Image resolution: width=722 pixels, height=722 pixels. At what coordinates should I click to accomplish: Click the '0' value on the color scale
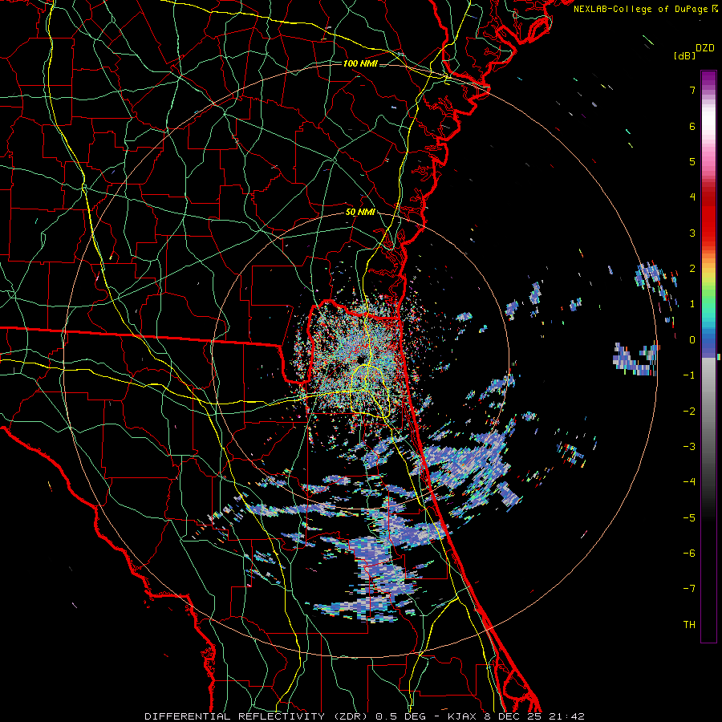click(x=692, y=340)
